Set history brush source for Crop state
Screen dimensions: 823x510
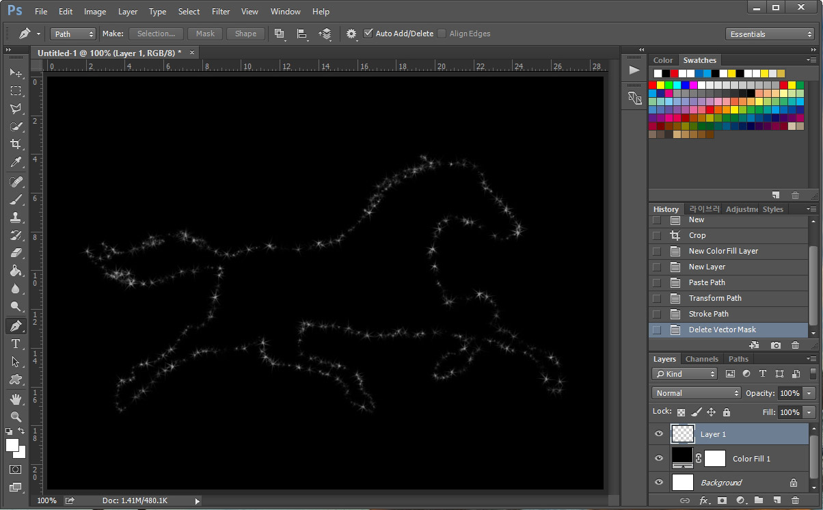[657, 235]
